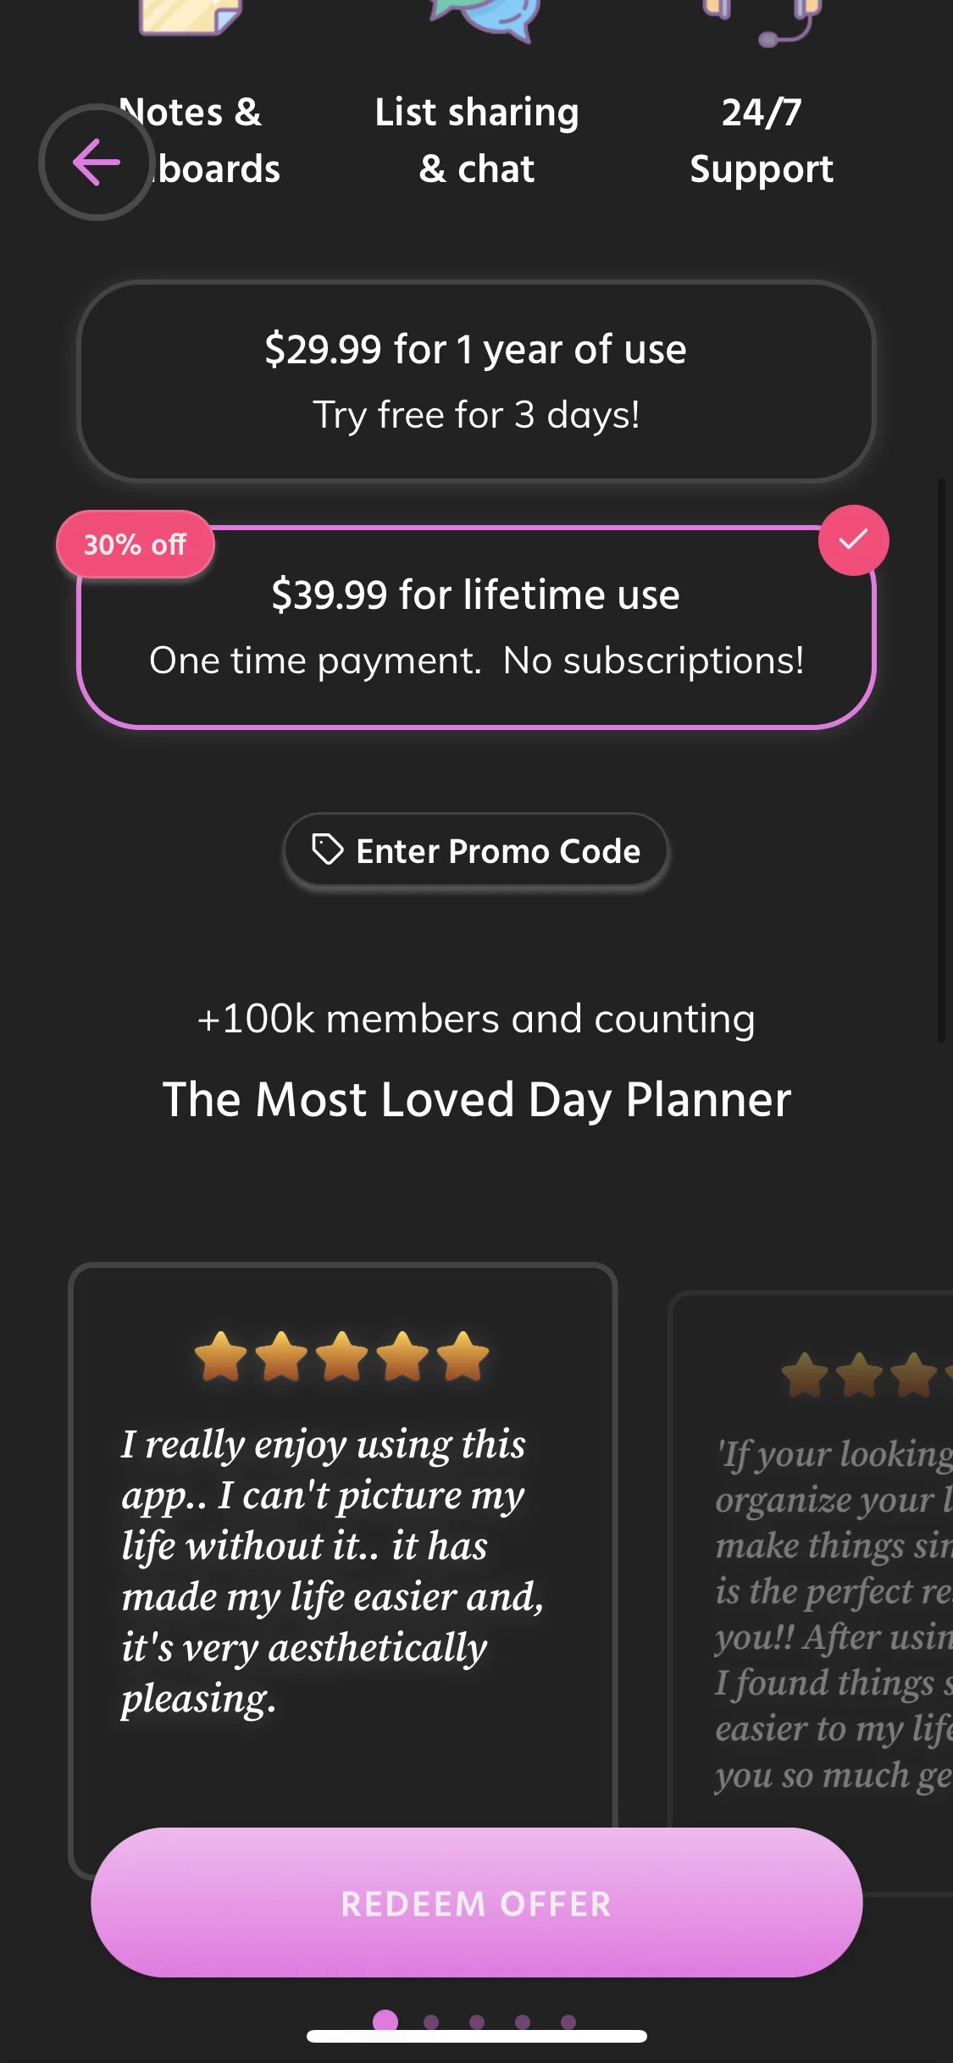Click the vertical scrollbar on right edge
Screen dimensions: 953x2063
[940, 760]
